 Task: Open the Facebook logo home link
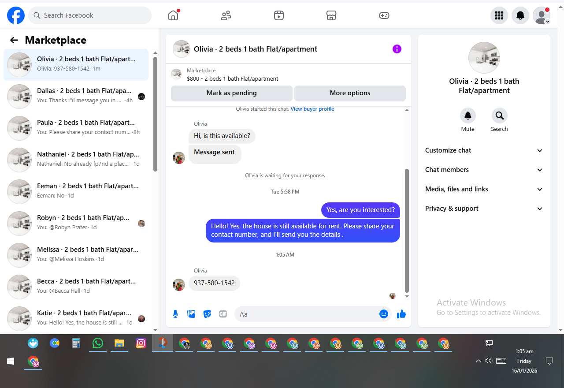click(x=16, y=15)
